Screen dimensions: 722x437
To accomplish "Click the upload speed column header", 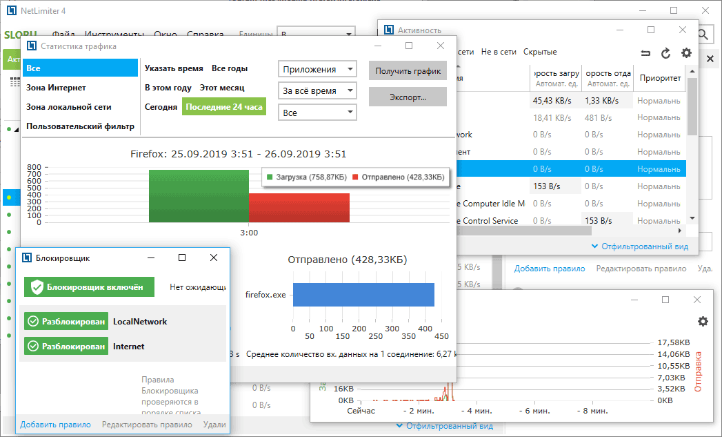I will coord(608,78).
